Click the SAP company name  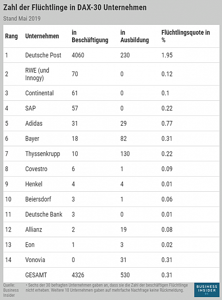(30, 108)
